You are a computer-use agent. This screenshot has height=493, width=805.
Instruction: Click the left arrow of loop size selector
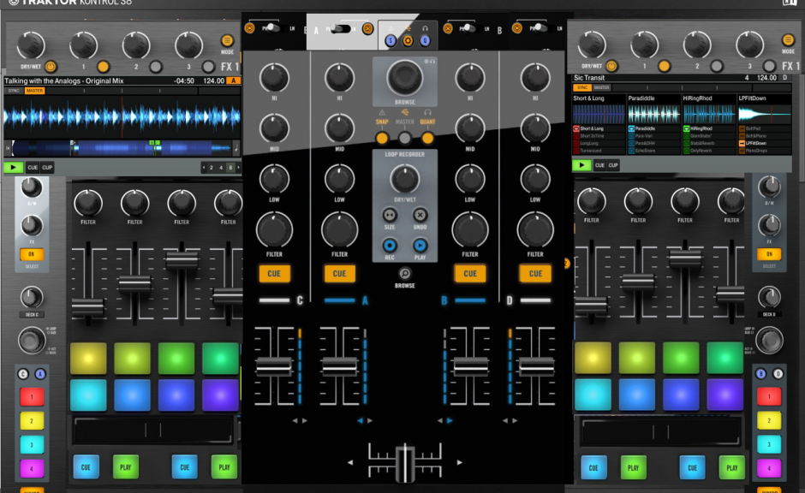[x=204, y=168]
